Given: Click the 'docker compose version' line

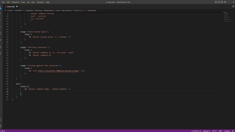Looking at the screenshot, I should point(43,14).
